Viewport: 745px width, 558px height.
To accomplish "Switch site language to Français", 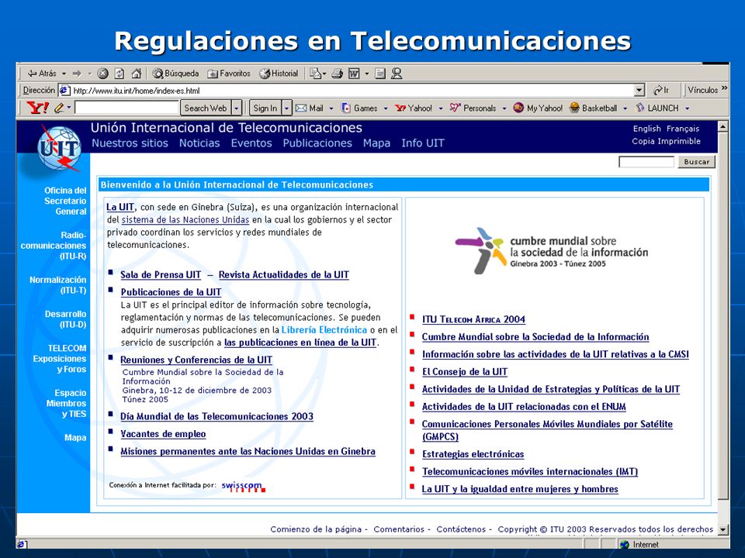I will click(x=683, y=129).
